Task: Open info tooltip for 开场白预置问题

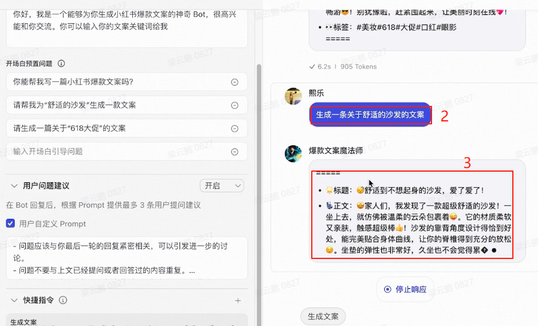Action: coord(61,63)
